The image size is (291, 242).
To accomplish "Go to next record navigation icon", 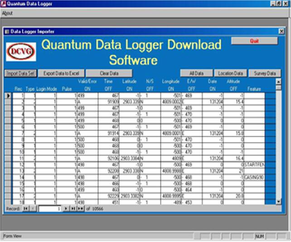I will (x=66, y=208).
